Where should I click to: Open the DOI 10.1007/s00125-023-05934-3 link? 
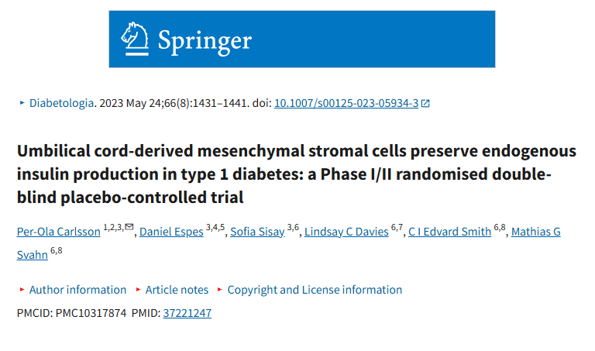point(346,103)
